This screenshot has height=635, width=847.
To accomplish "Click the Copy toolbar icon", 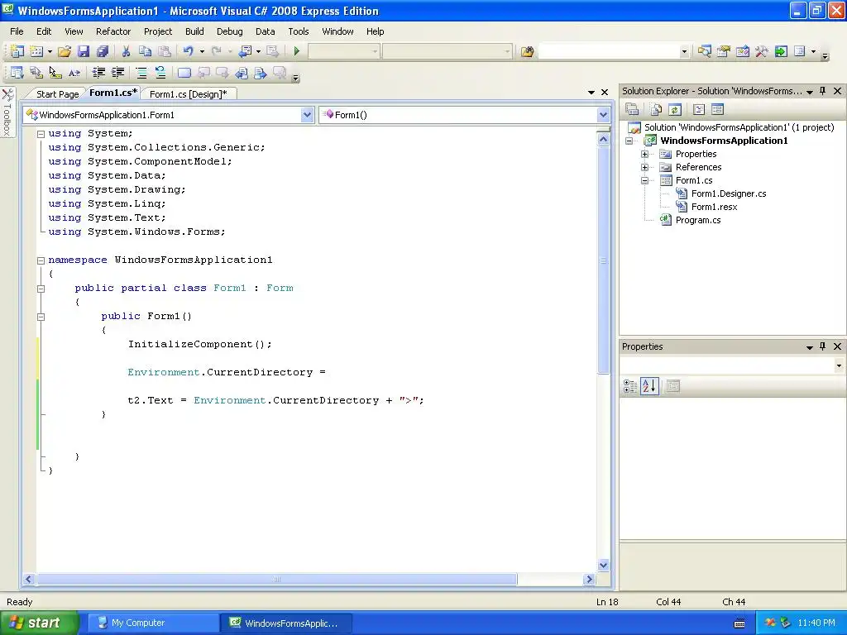I will (x=145, y=51).
